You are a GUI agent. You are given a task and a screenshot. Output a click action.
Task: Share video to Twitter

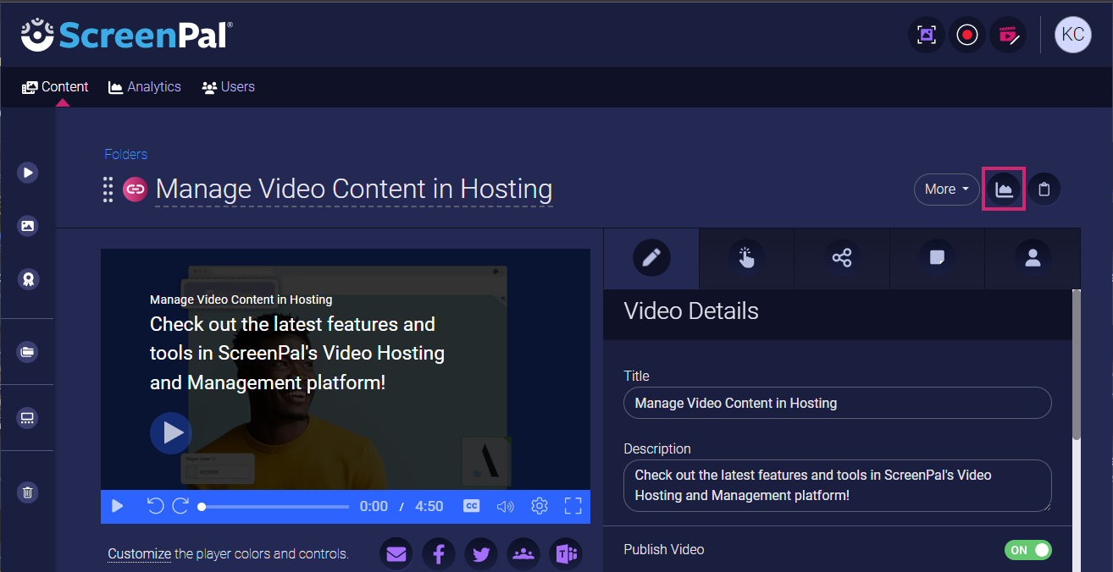[481, 554]
